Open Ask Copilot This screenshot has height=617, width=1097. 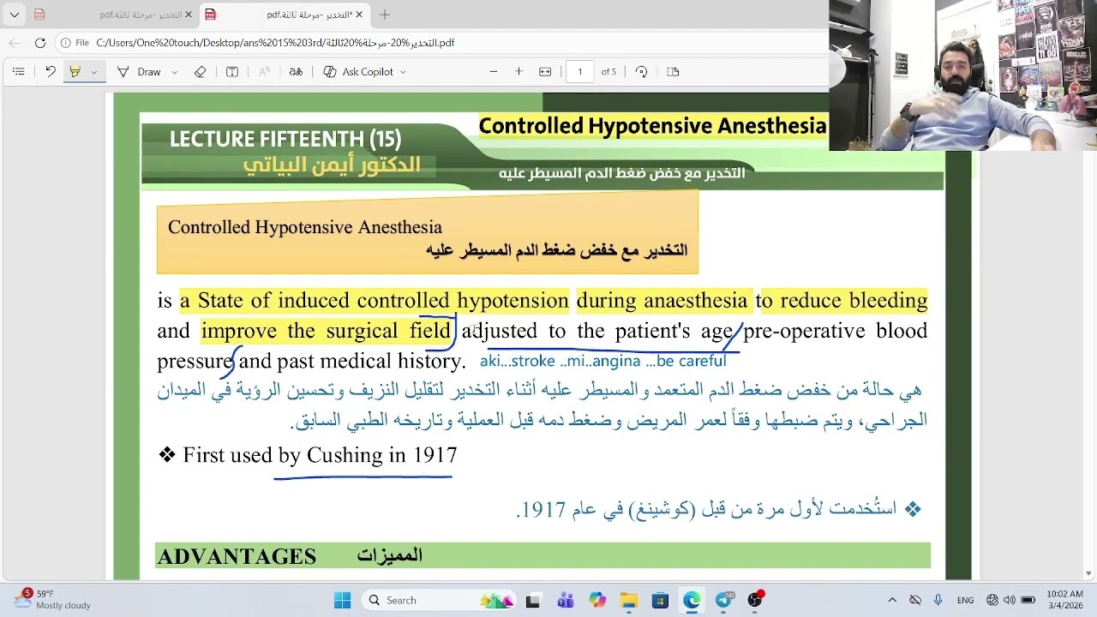(357, 72)
